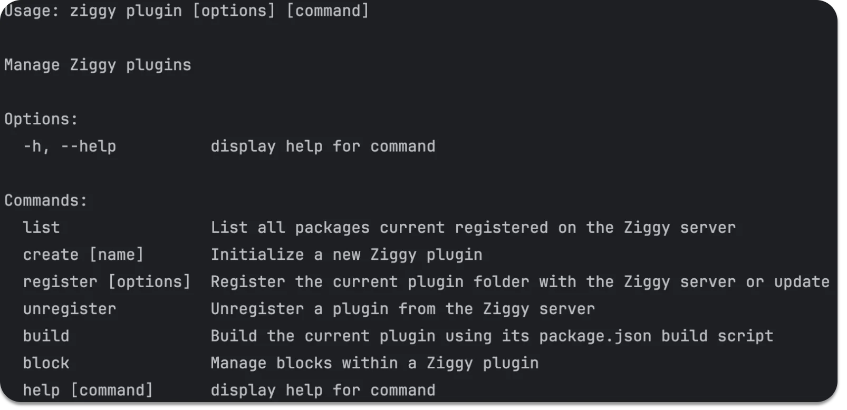
Task: Select the 'create [name]' command
Action: click(83, 255)
